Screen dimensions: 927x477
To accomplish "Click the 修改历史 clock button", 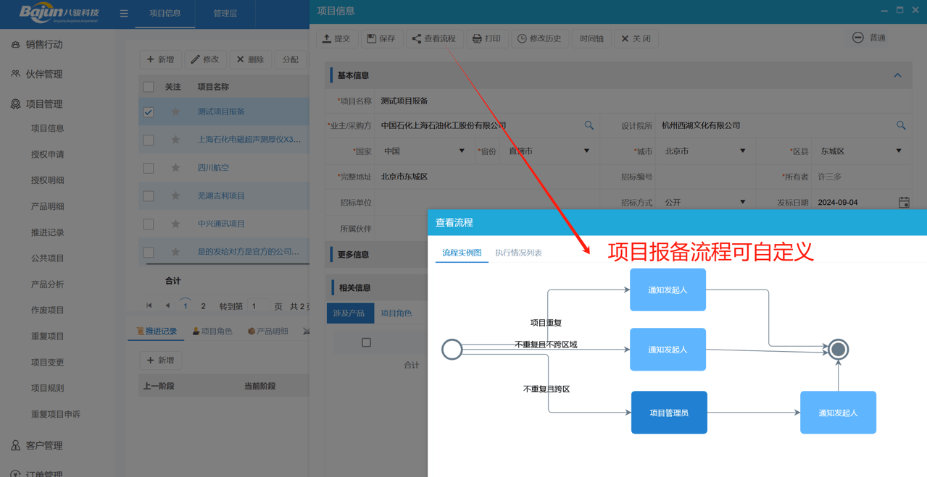I will coord(539,38).
